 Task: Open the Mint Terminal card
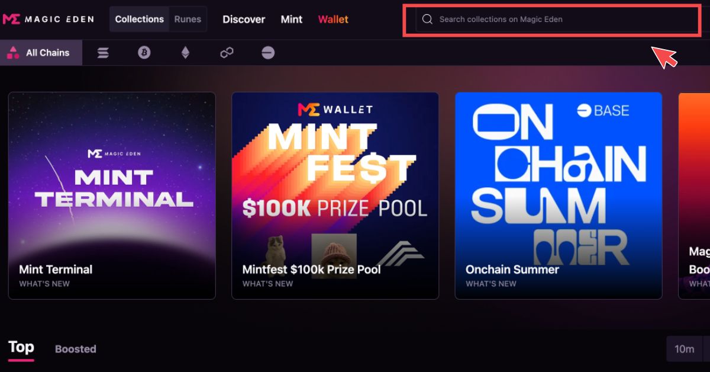tap(112, 195)
